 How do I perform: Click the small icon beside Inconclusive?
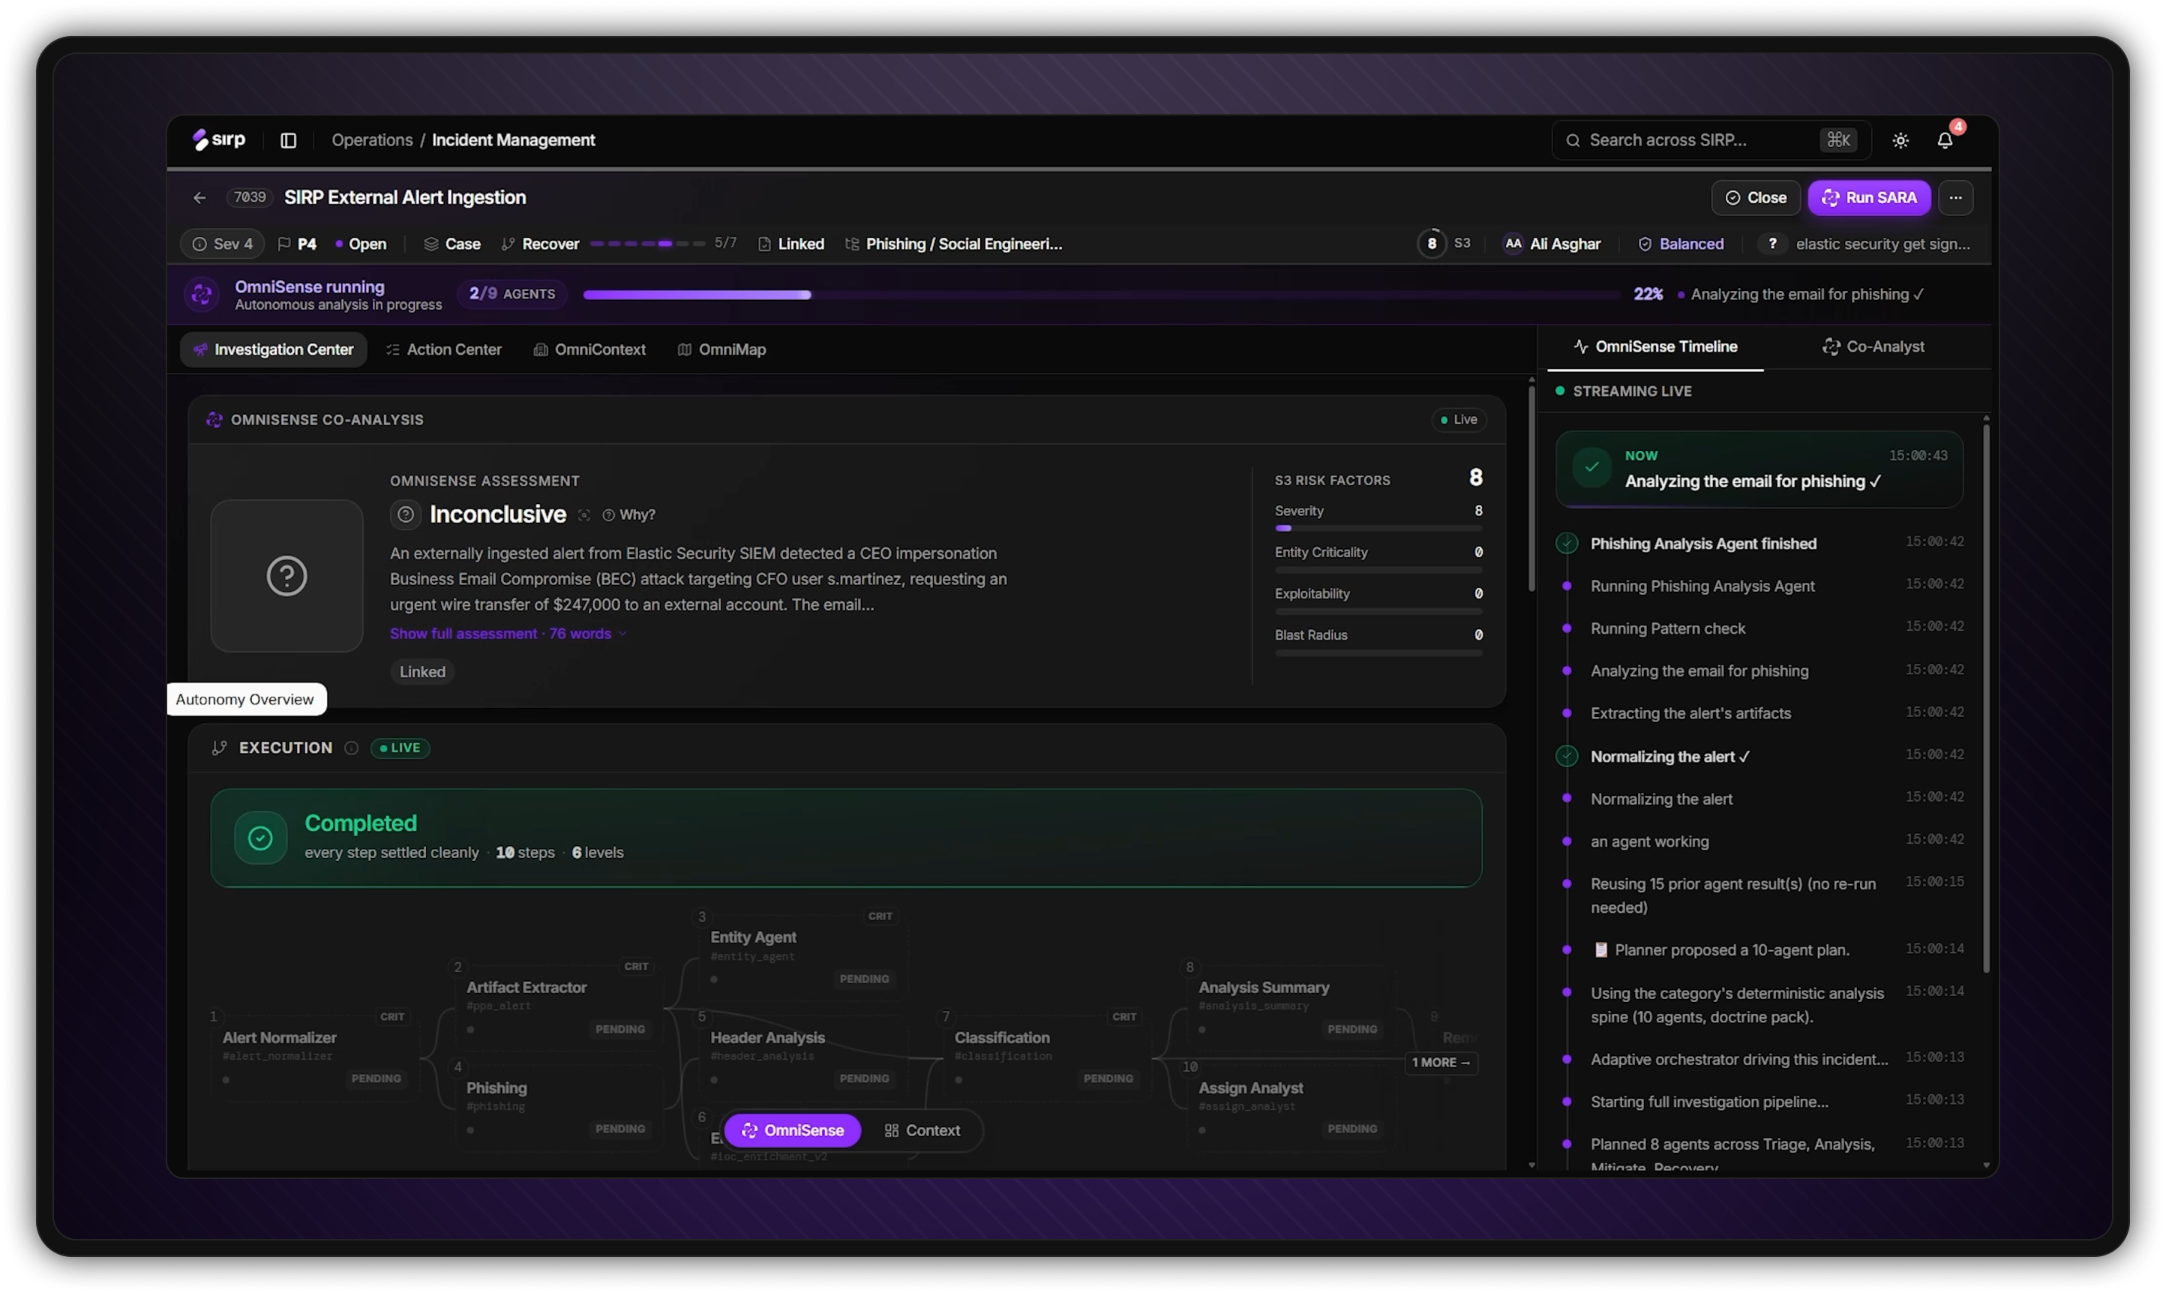coord(583,516)
